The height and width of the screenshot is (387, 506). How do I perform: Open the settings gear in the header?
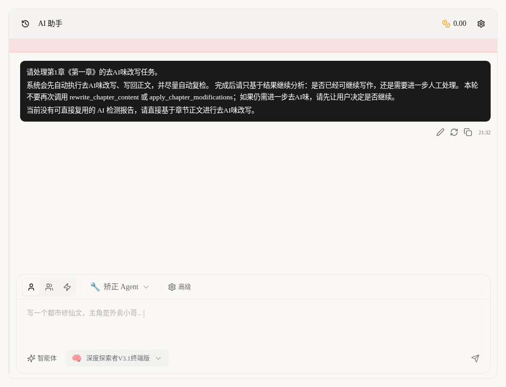pyautogui.click(x=481, y=24)
